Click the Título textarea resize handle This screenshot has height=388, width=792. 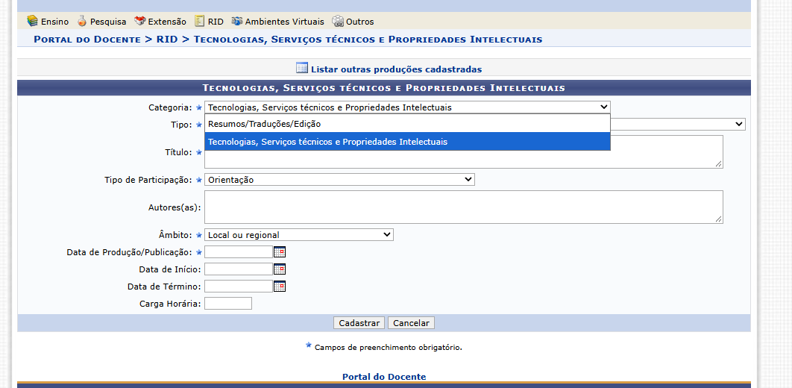pyautogui.click(x=719, y=163)
